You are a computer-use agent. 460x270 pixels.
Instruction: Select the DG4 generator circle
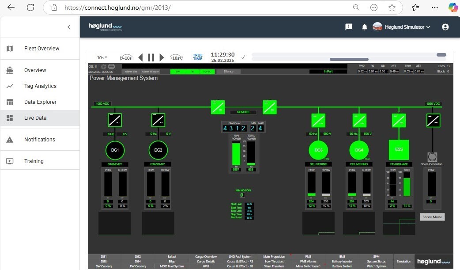tap(359, 150)
